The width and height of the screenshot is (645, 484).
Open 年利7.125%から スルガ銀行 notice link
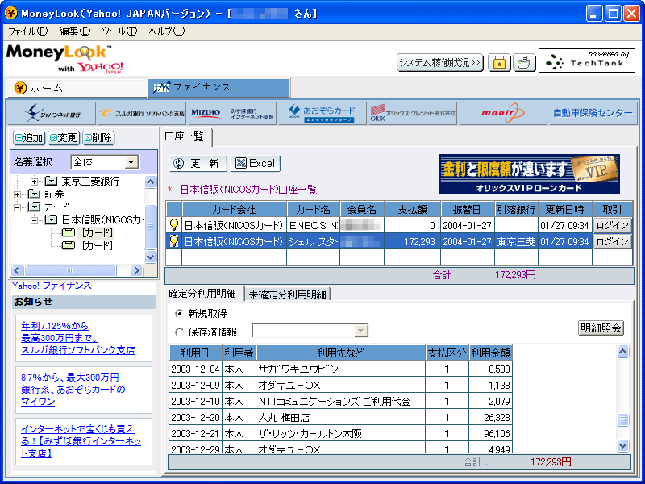[x=78, y=338]
